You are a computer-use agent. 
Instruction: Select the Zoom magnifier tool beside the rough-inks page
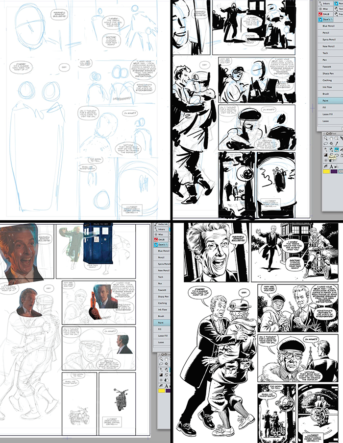pyautogui.click(x=326, y=139)
